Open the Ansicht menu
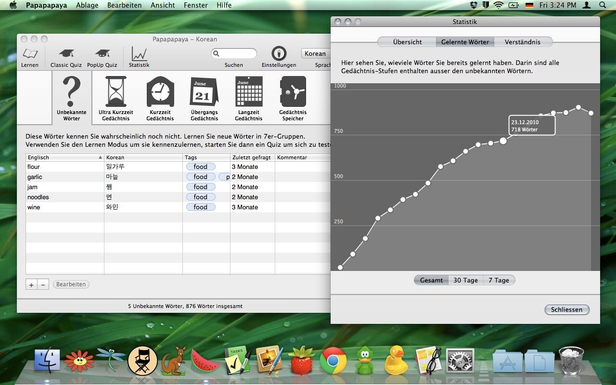Viewport: 616px width, 385px height. [163, 5]
